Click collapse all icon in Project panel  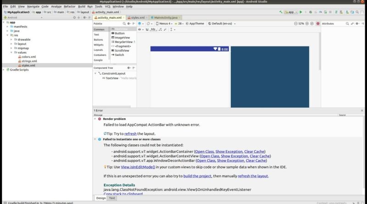coord(79,17)
